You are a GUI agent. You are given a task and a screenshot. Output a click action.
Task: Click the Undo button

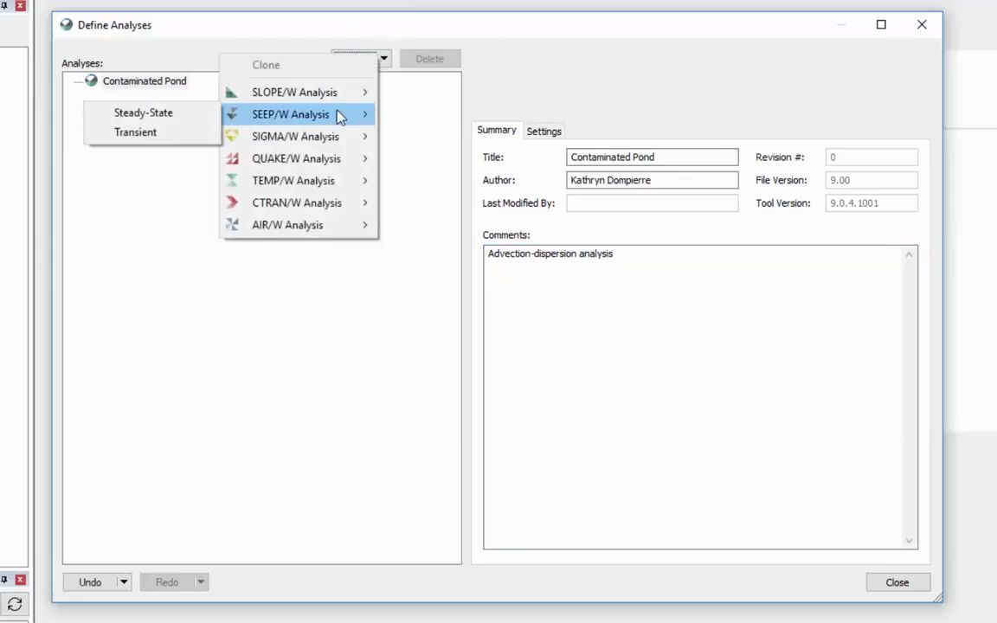pos(90,581)
